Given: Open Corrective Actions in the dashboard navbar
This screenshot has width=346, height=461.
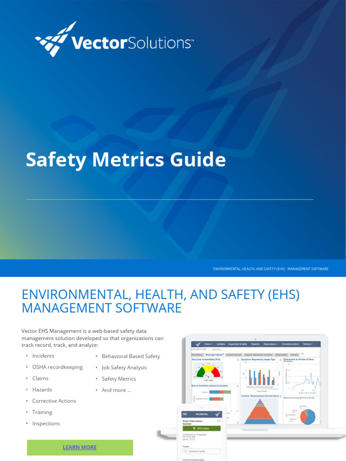Looking at the screenshot, I should coord(290,344).
